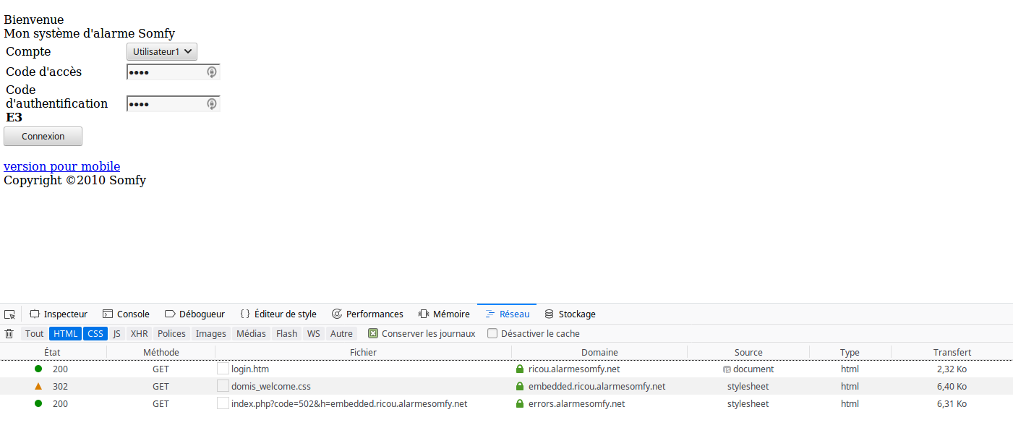The height and width of the screenshot is (446, 1013).
Task: Click the 302 status code
Action: 60,386
